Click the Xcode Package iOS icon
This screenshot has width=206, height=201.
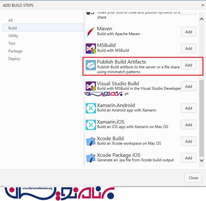(x=91, y=158)
